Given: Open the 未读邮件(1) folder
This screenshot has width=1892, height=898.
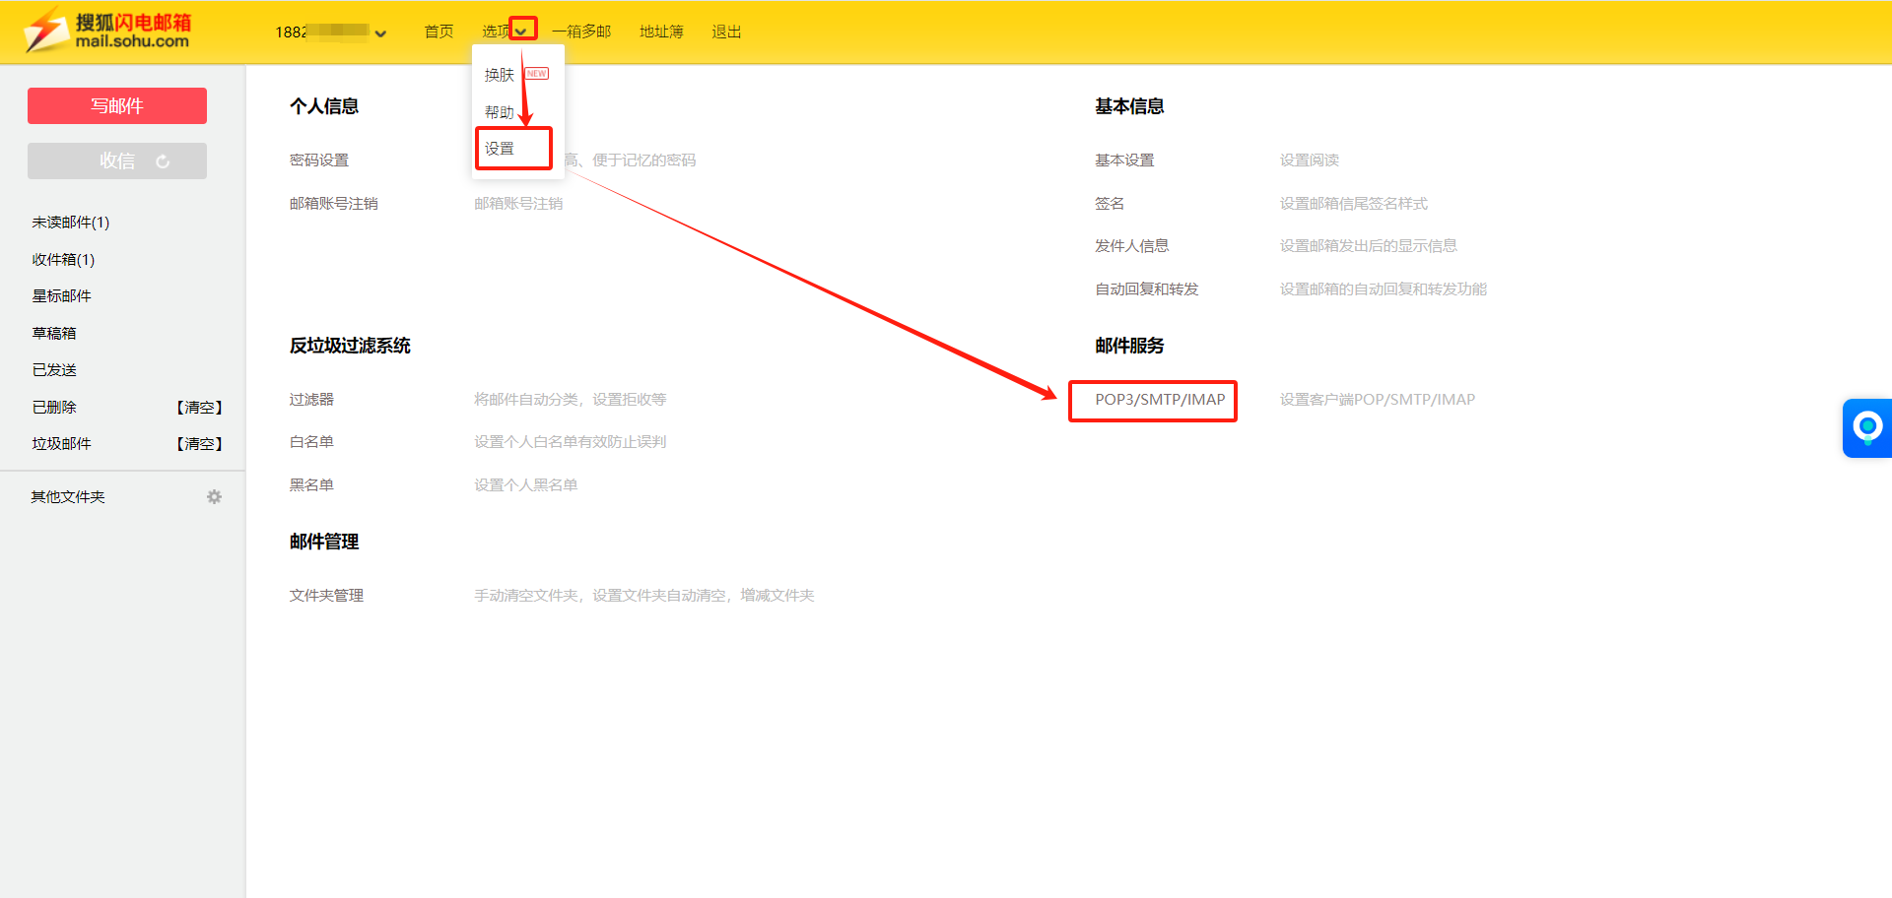Looking at the screenshot, I should click(x=71, y=223).
